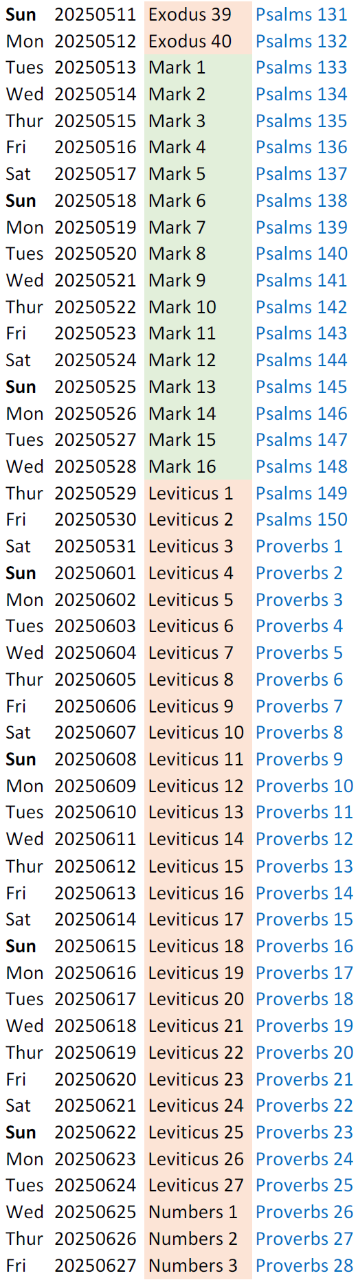The image size is (358, 1280).
Task: Select the date cell 20250511
Action: (96, 14)
